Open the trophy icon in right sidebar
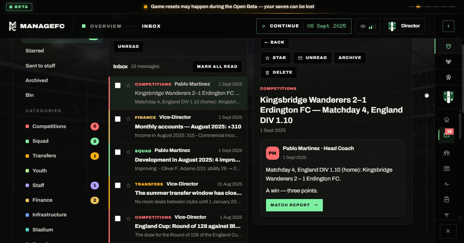 pos(448,77)
